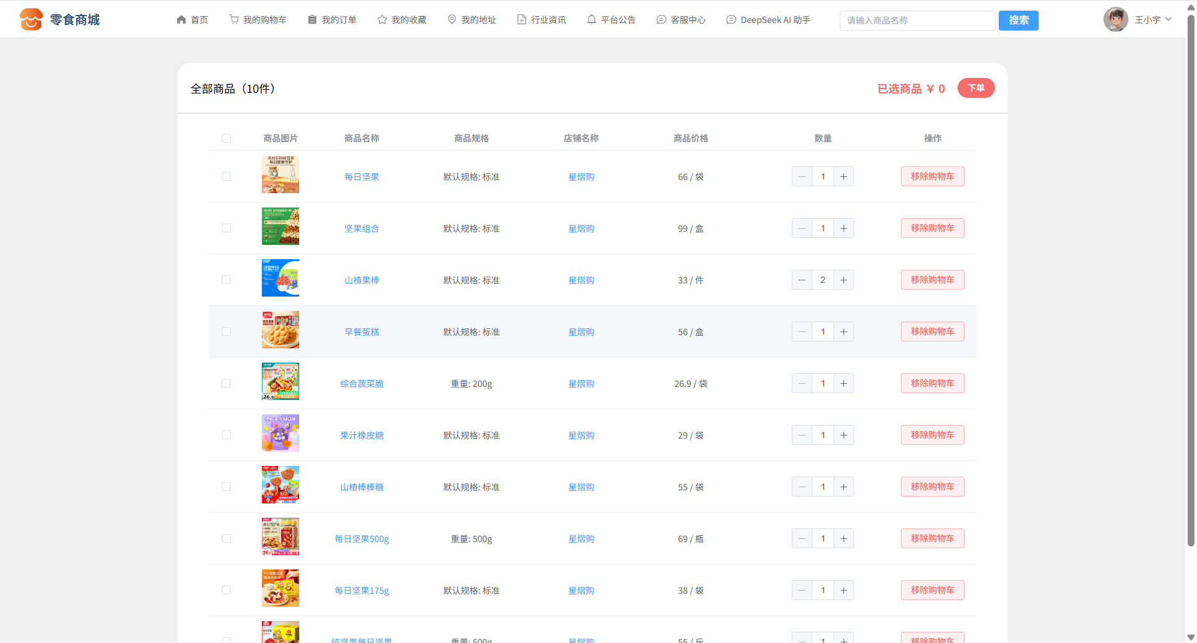Select the 综合蔬菜脆 row checkbox
This screenshot has height=643, width=1197.
pyautogui.click(x=226, y=383)
